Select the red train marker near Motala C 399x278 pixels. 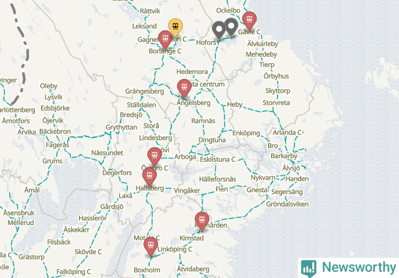150,246
